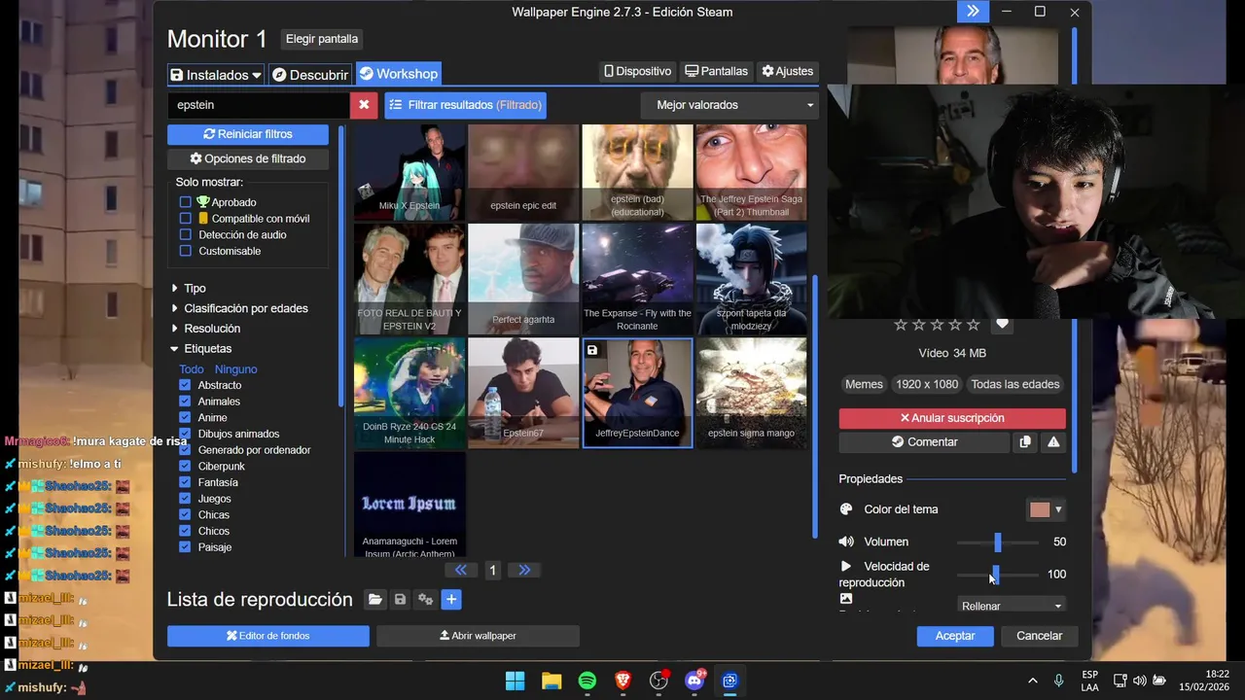Enable the Compatible con móvil checkbox

[186, 219]
